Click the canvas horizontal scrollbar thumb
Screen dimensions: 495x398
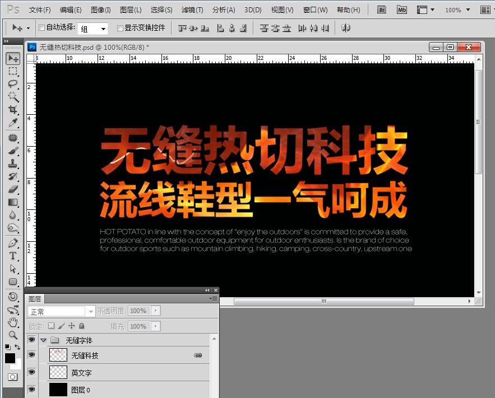click(324, 301)
